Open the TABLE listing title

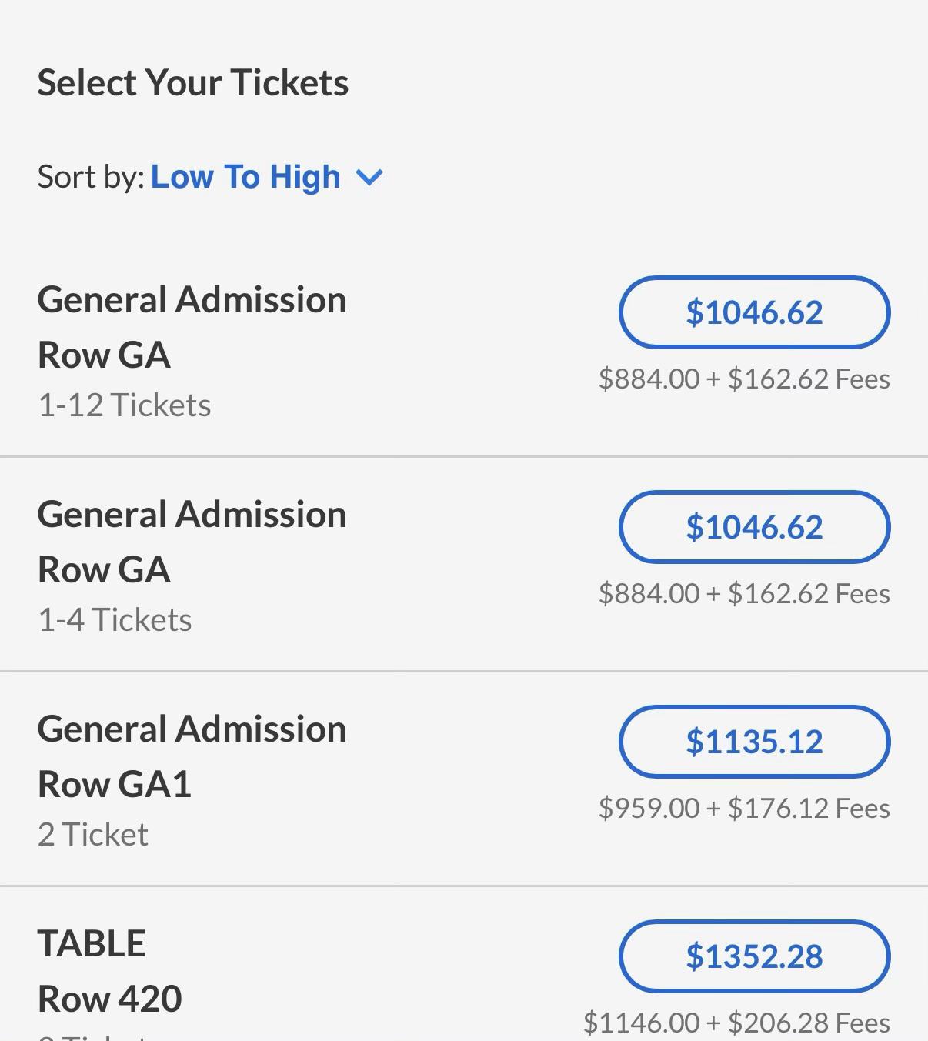[x=92, y=943]
